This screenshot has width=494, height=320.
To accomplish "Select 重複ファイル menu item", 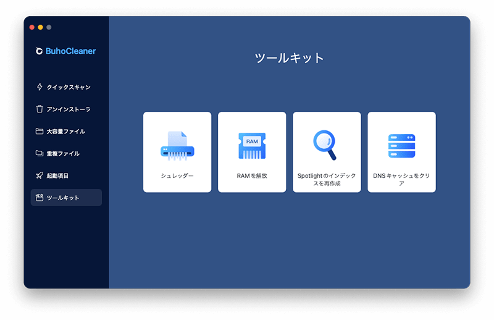I will pyautogui.click(x=66, y=153).
